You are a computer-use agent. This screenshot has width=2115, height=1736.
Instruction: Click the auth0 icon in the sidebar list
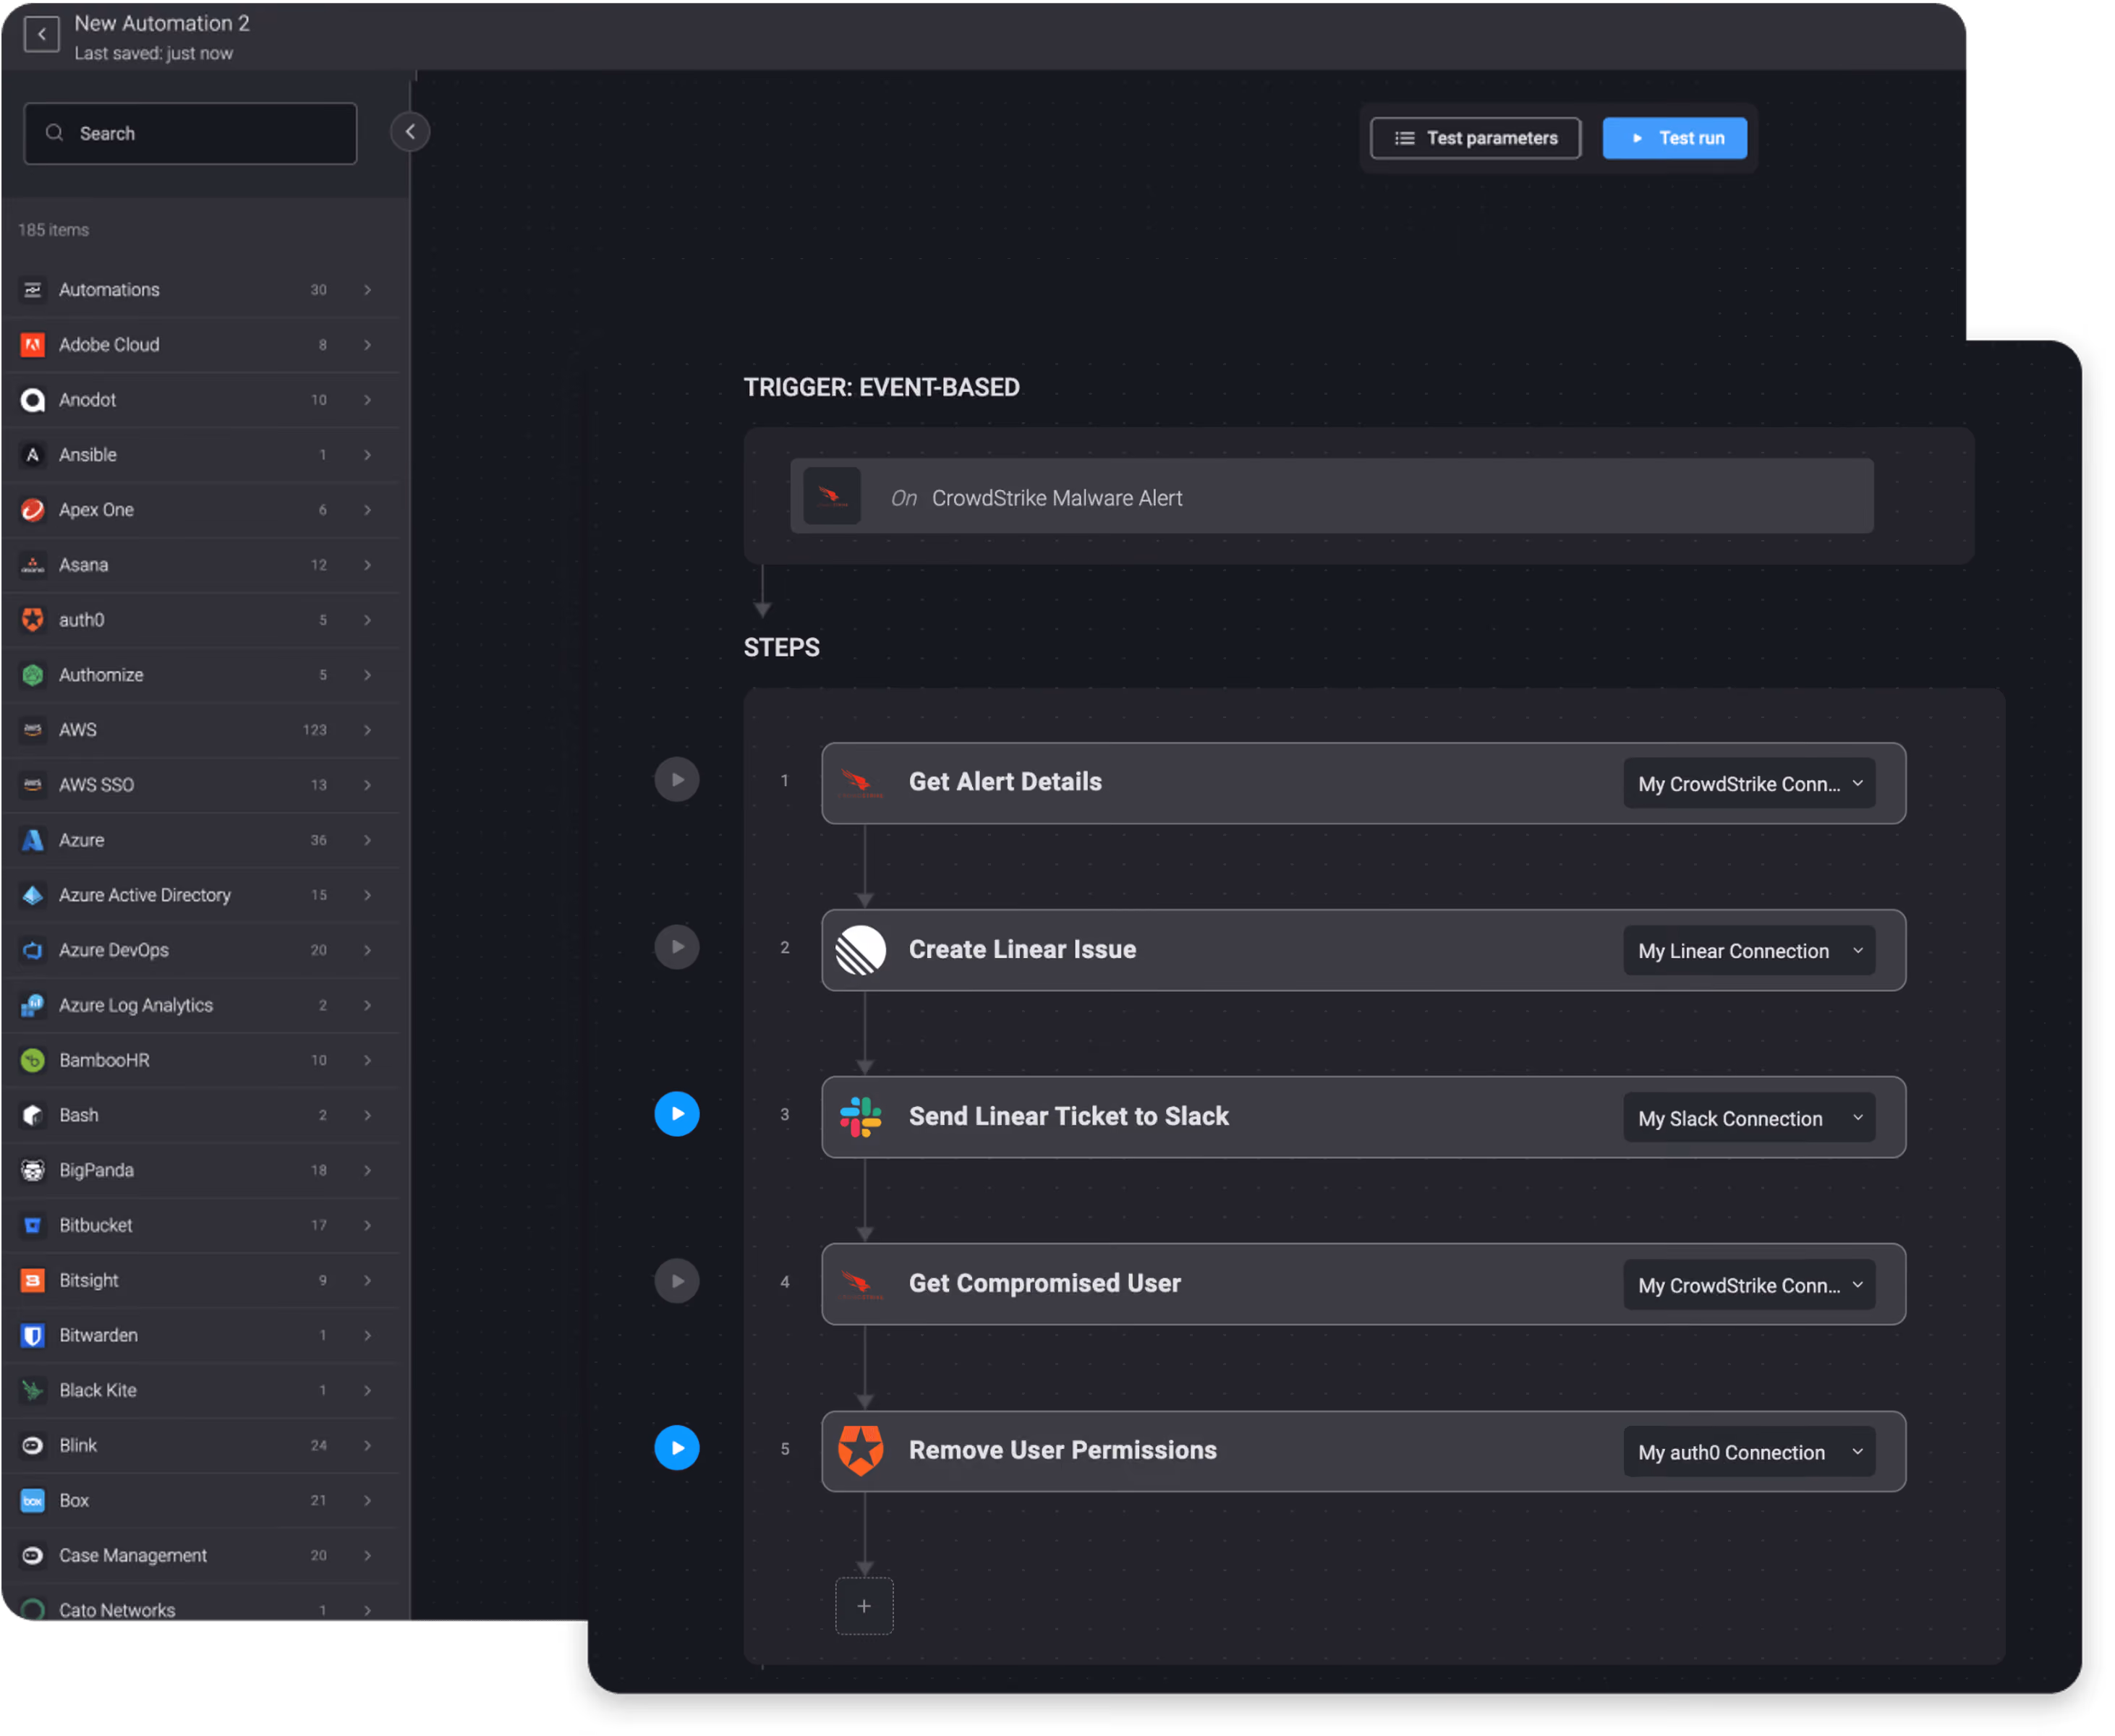click(33, 620)
